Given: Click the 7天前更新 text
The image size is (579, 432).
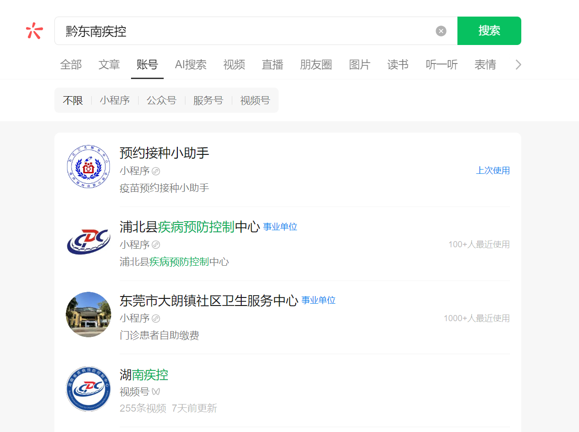Looking at the screenshot, I should click(194, 408).
